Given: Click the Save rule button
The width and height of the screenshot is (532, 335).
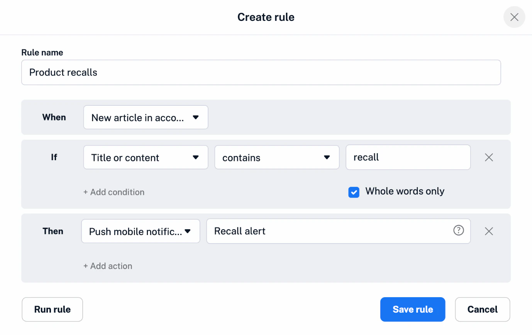Looking at the screenshot, I should click(x=413, y=310).
